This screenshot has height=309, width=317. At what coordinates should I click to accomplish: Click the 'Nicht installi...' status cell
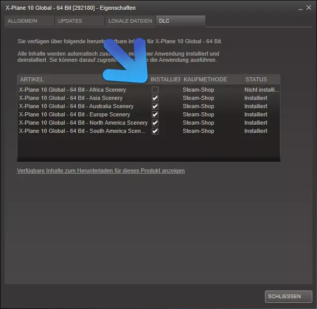click(x=261, y=90)
